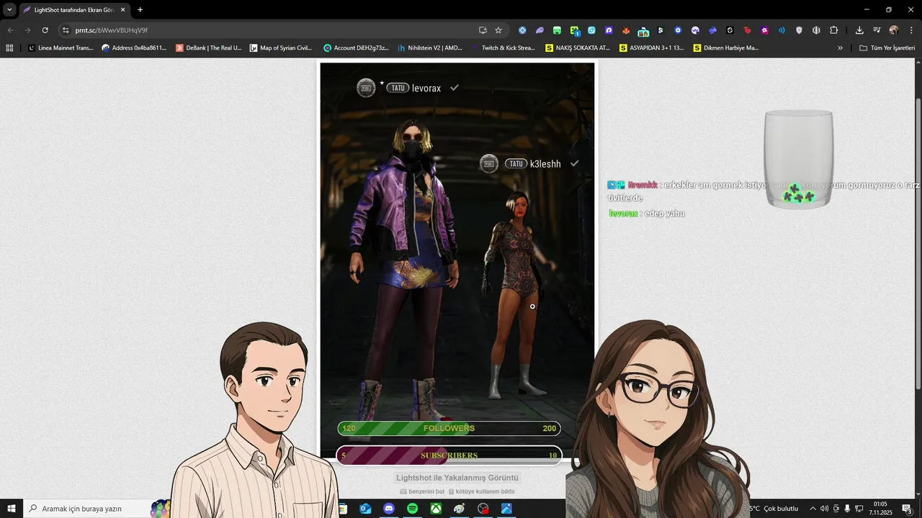Click the kötüye kullanım bildir link

pos(482,491)
